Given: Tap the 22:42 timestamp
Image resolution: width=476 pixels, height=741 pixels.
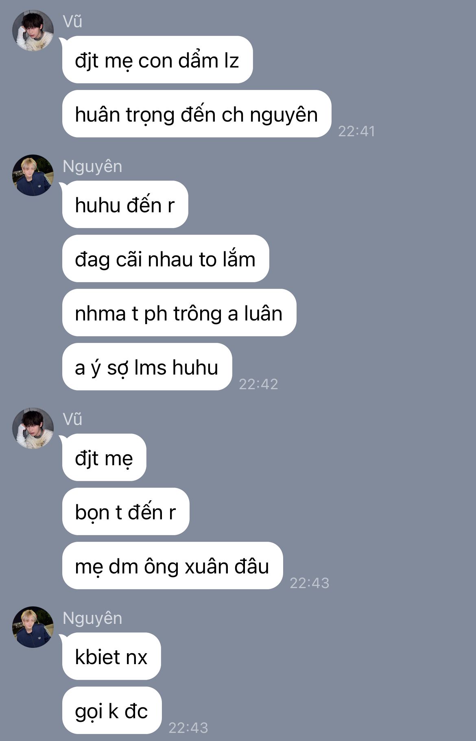Looking at the screenshot, I should click(x=258, y=384).
